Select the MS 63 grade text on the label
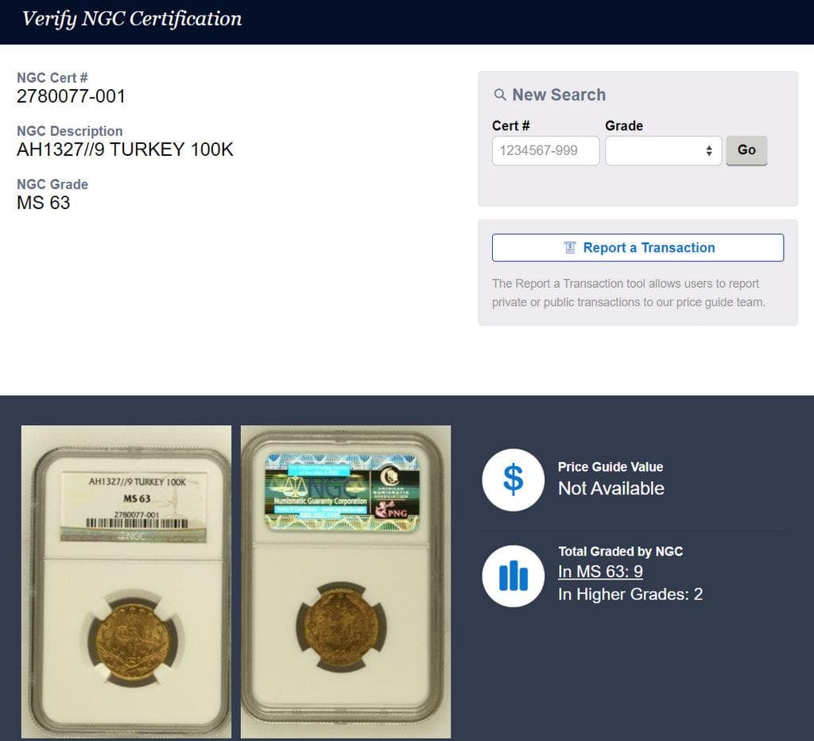Viewport: 814px width, 741px height. (x=138, y=499)
